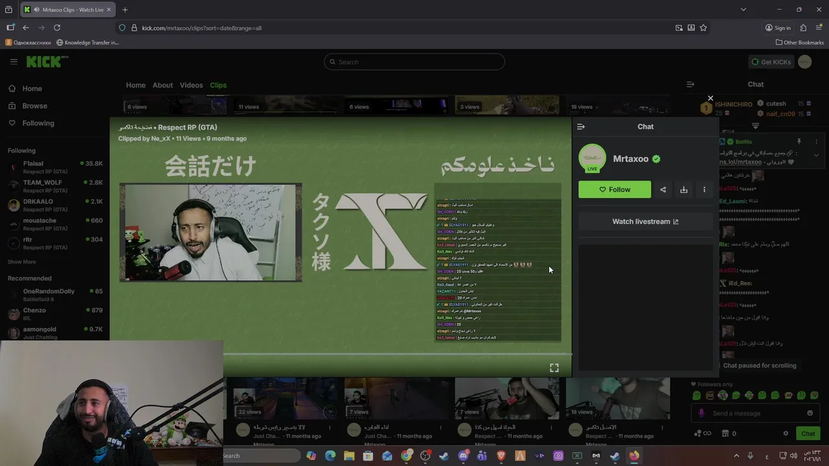
Task: Follow Mrtaxoo with the green button
Action: tap(615, 190)
